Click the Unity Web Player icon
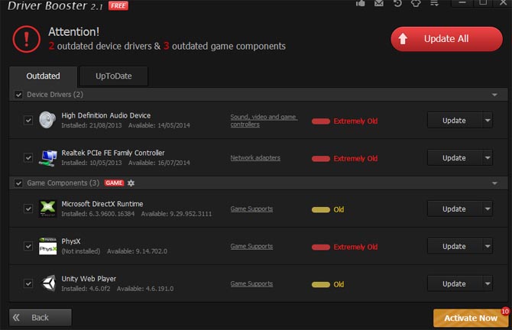Image resolution: width=512 pixels, height=330 pixels. point(48,283)
